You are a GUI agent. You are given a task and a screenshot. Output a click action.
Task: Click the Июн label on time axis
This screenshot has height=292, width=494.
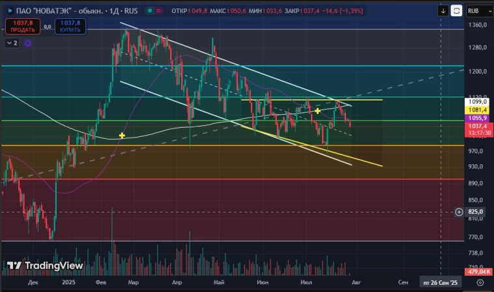point(263,283)
